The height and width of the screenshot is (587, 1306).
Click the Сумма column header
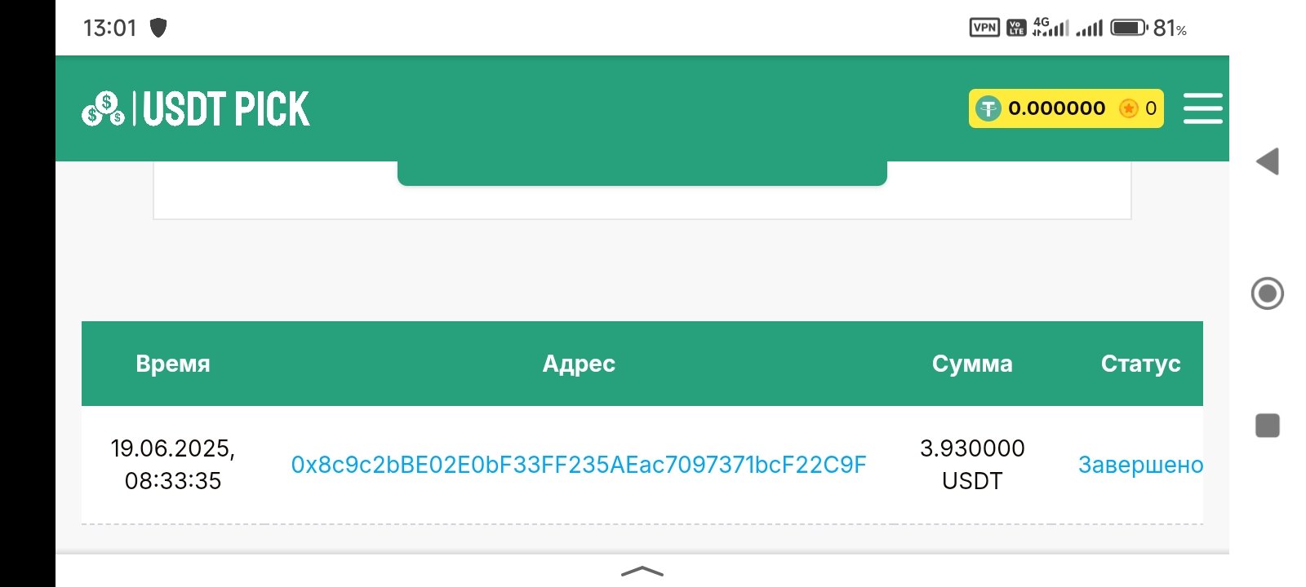click(972, 364)
